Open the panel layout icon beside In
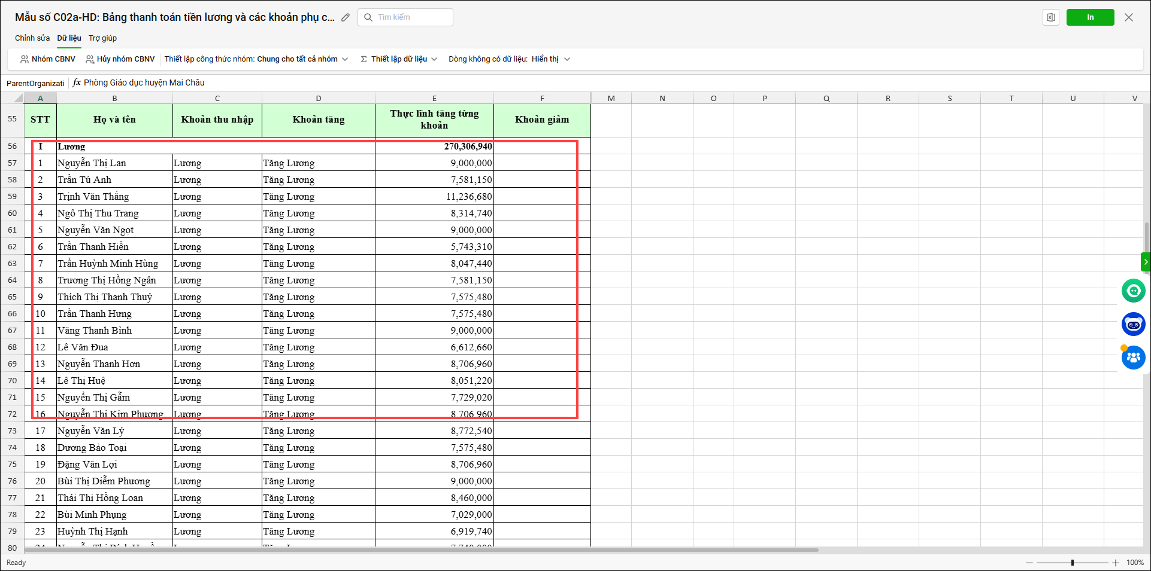Viewport: 1151px width, 571px height. (1050, 17)
